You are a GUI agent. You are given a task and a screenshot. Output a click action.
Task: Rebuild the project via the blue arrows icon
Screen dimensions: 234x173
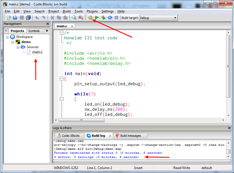[x=109, y=17]
